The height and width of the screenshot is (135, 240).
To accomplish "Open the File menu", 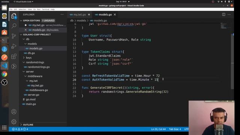I will pyautogui.click(x=11, y=9).
